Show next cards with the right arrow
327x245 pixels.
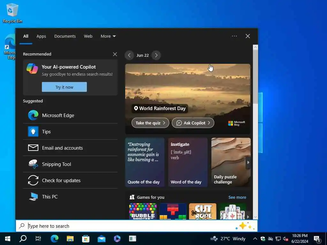tap(248, 162)
